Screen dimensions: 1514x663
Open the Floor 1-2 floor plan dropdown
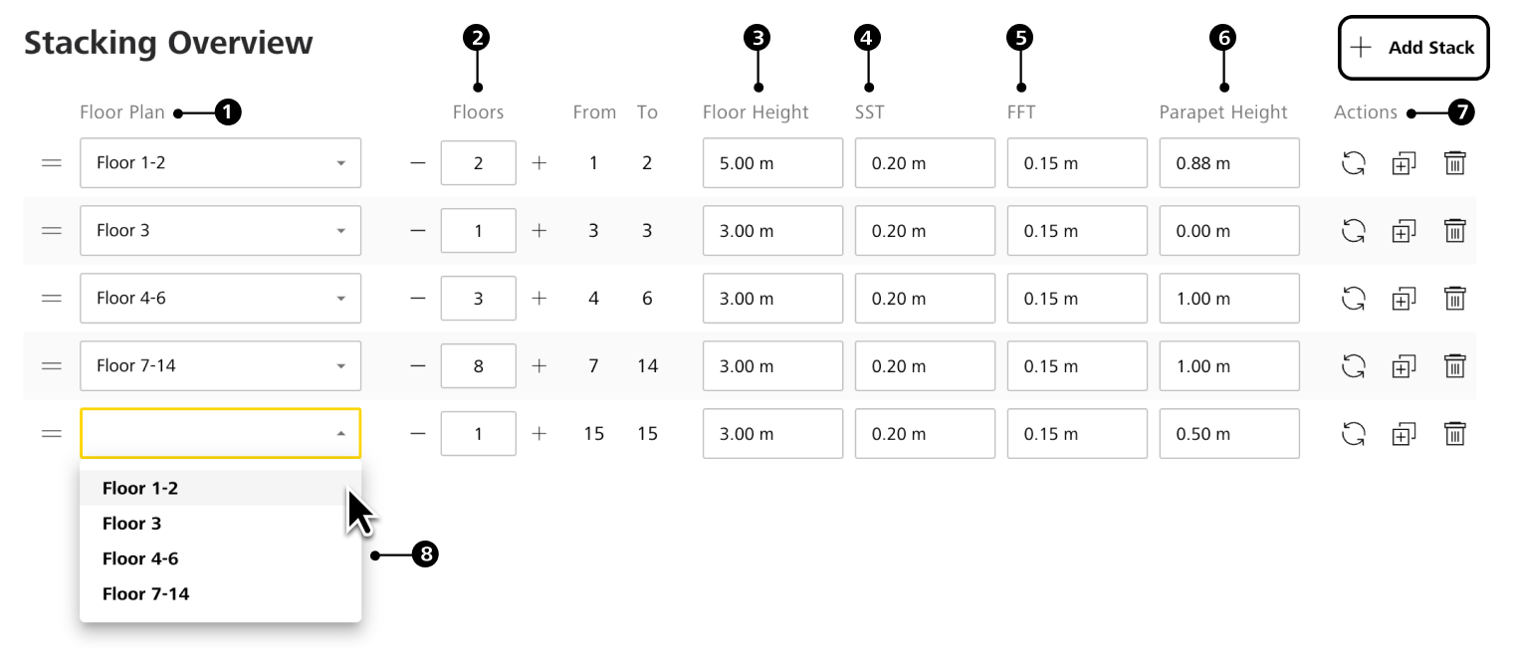click(x=220, y=163)
